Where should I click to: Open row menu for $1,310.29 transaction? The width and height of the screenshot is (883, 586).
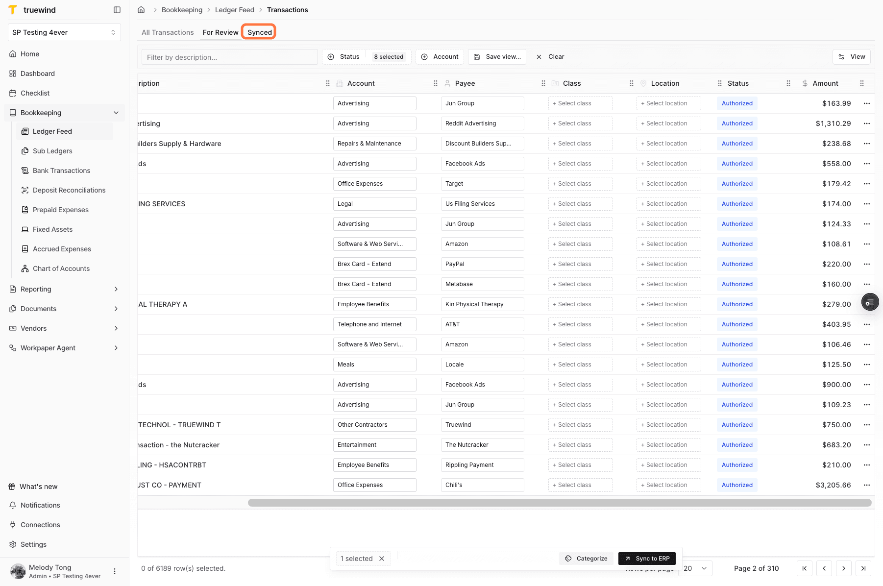tap(867, 123)
